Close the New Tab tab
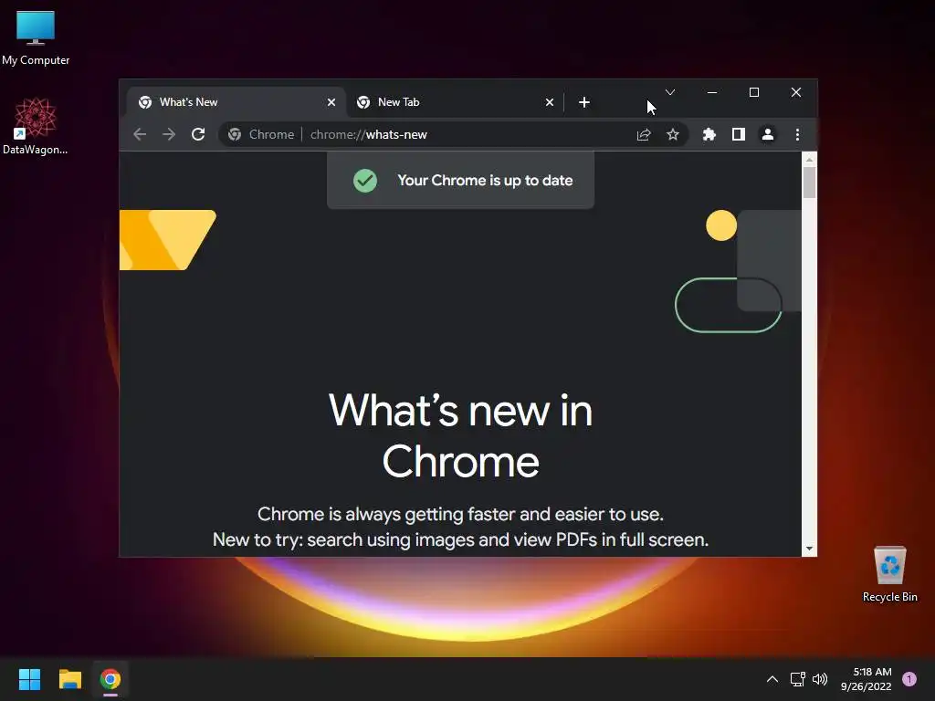 pyautogui.click(x=550, y=102)
